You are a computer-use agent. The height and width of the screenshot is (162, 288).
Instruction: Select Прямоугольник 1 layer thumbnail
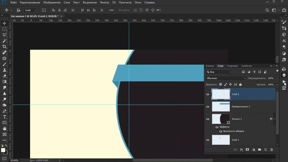pyautogui.click(x=221, y=107)
